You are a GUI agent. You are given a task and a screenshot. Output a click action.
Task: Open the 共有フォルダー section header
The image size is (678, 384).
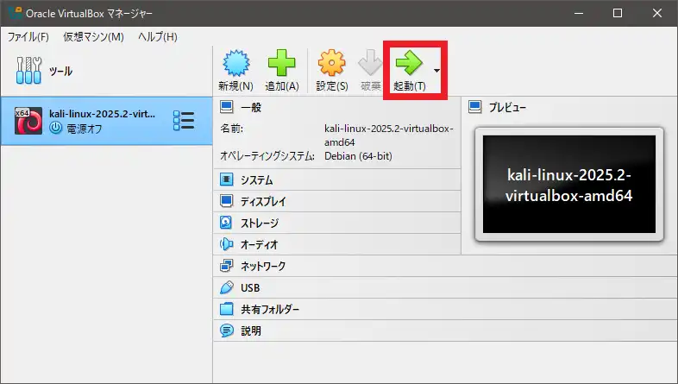445,309
